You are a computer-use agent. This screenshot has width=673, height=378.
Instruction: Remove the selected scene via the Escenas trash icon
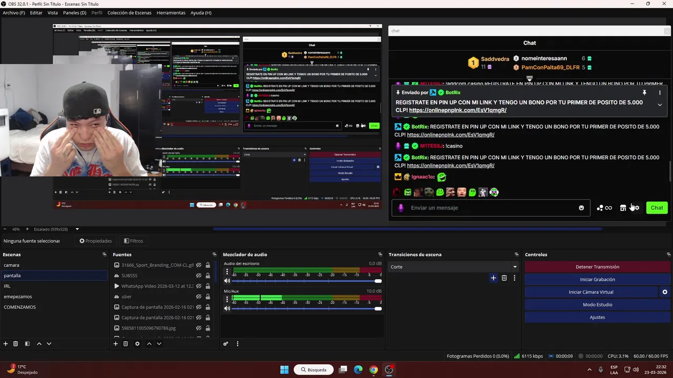pos(16,344)
